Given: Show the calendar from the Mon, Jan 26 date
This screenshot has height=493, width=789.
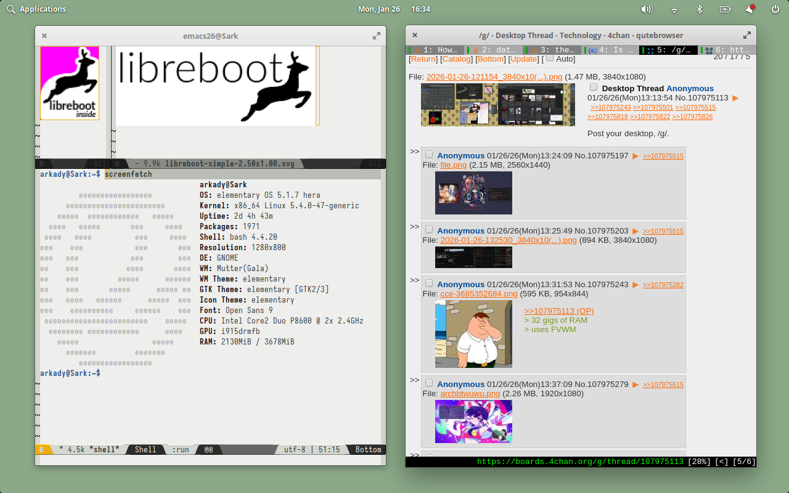Looking at the screenshot, I should (379, 9).
